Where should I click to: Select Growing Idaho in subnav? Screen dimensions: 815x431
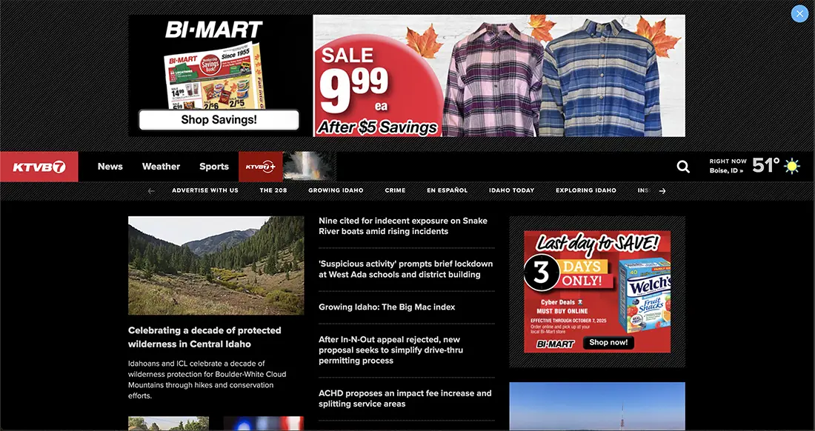click(x=336, y=190)
